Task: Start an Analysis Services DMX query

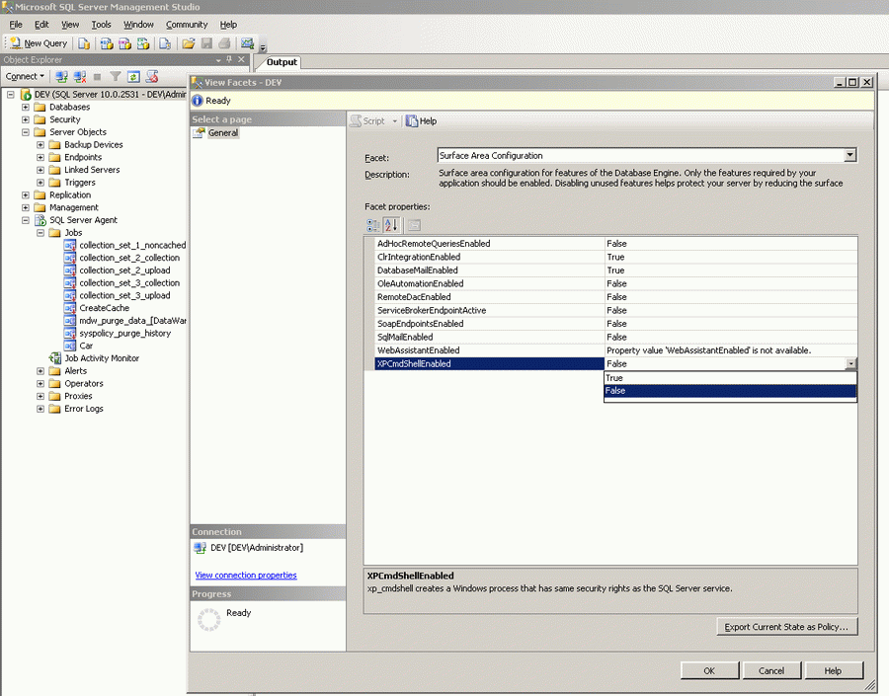Action: [124, 43]
